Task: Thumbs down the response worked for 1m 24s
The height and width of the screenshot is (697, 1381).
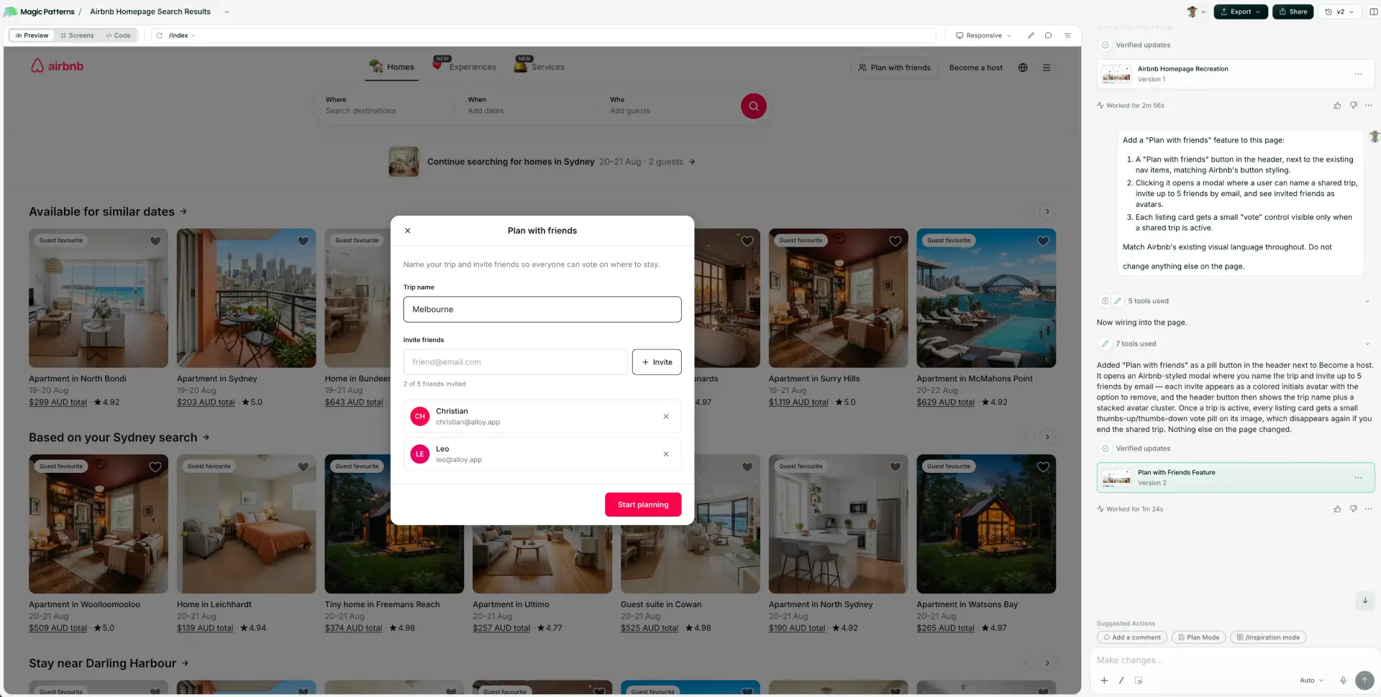Action: click(x=1353, y=509)
